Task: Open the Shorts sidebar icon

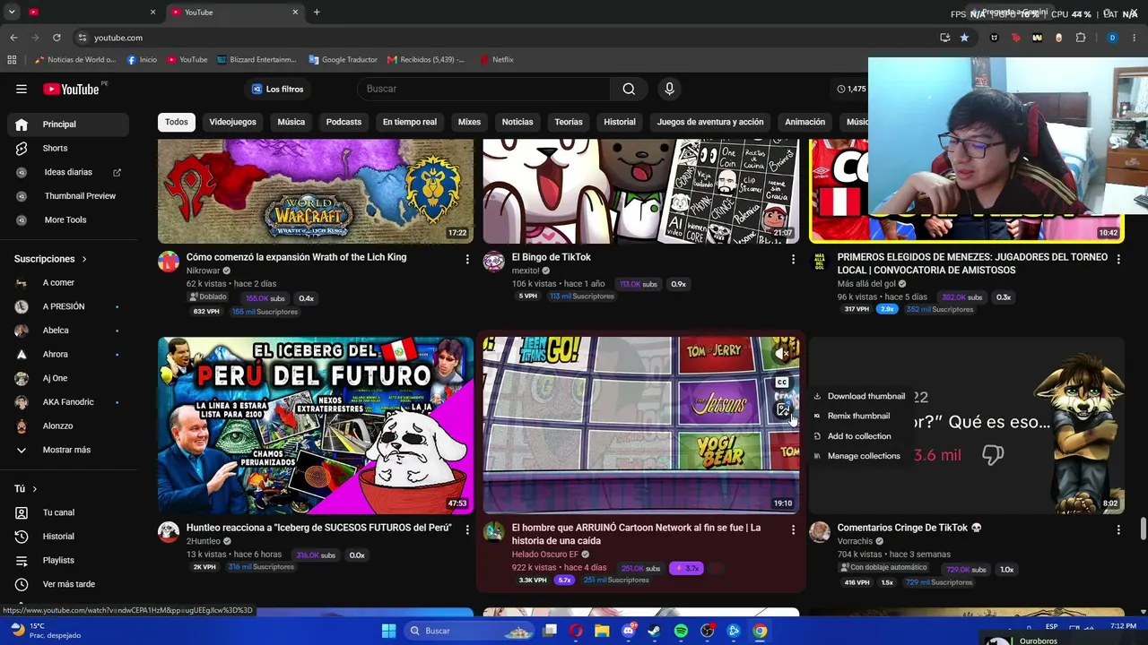Action: pos(22,148)
